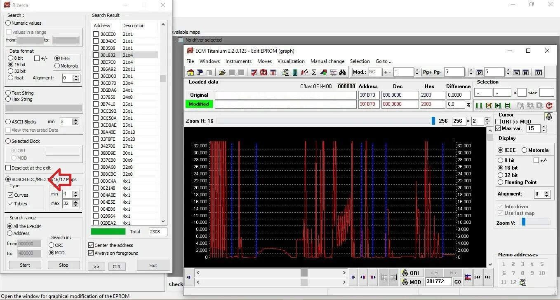Screen dimensions: 560x300
Task: Click the red circular reset selection icon
Action: pyautogui.click(x=549, y=106)
